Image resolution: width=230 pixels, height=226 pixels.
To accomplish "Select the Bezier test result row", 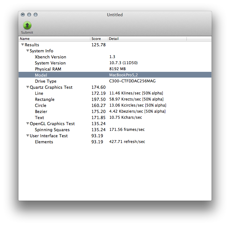I will pyautogui.click(x=41, y=112).
